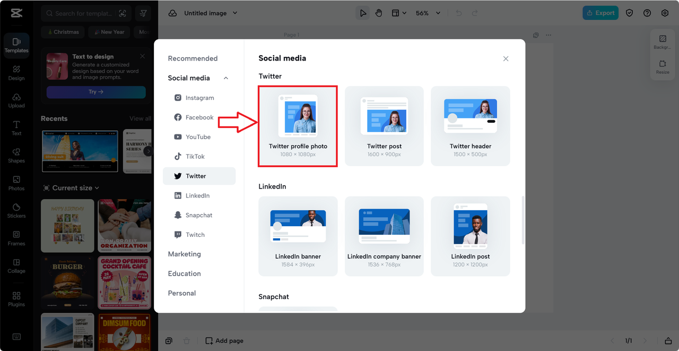The height and width of the screenshot is (351, 679).
Task: Open the page more options ellipsis
Action: (x=549, y=35)
